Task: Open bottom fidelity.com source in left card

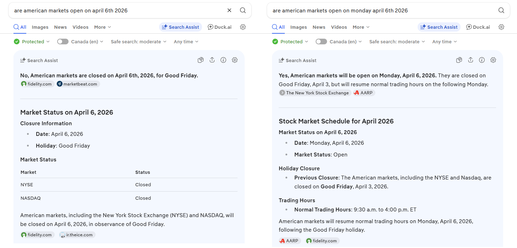Action: pyautogui.click(x=37, y=235)
